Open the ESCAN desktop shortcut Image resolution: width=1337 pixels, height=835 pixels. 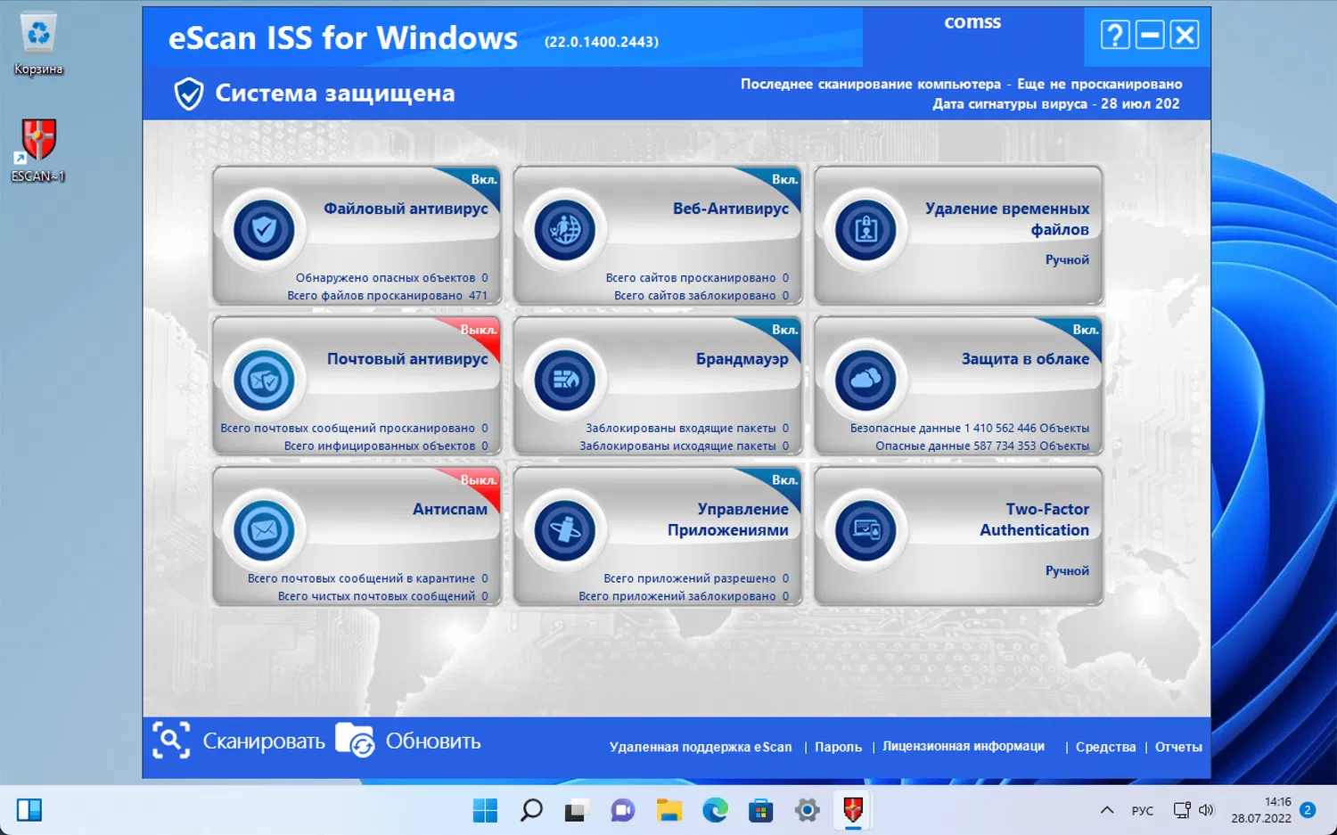click(x=38, y=151)
